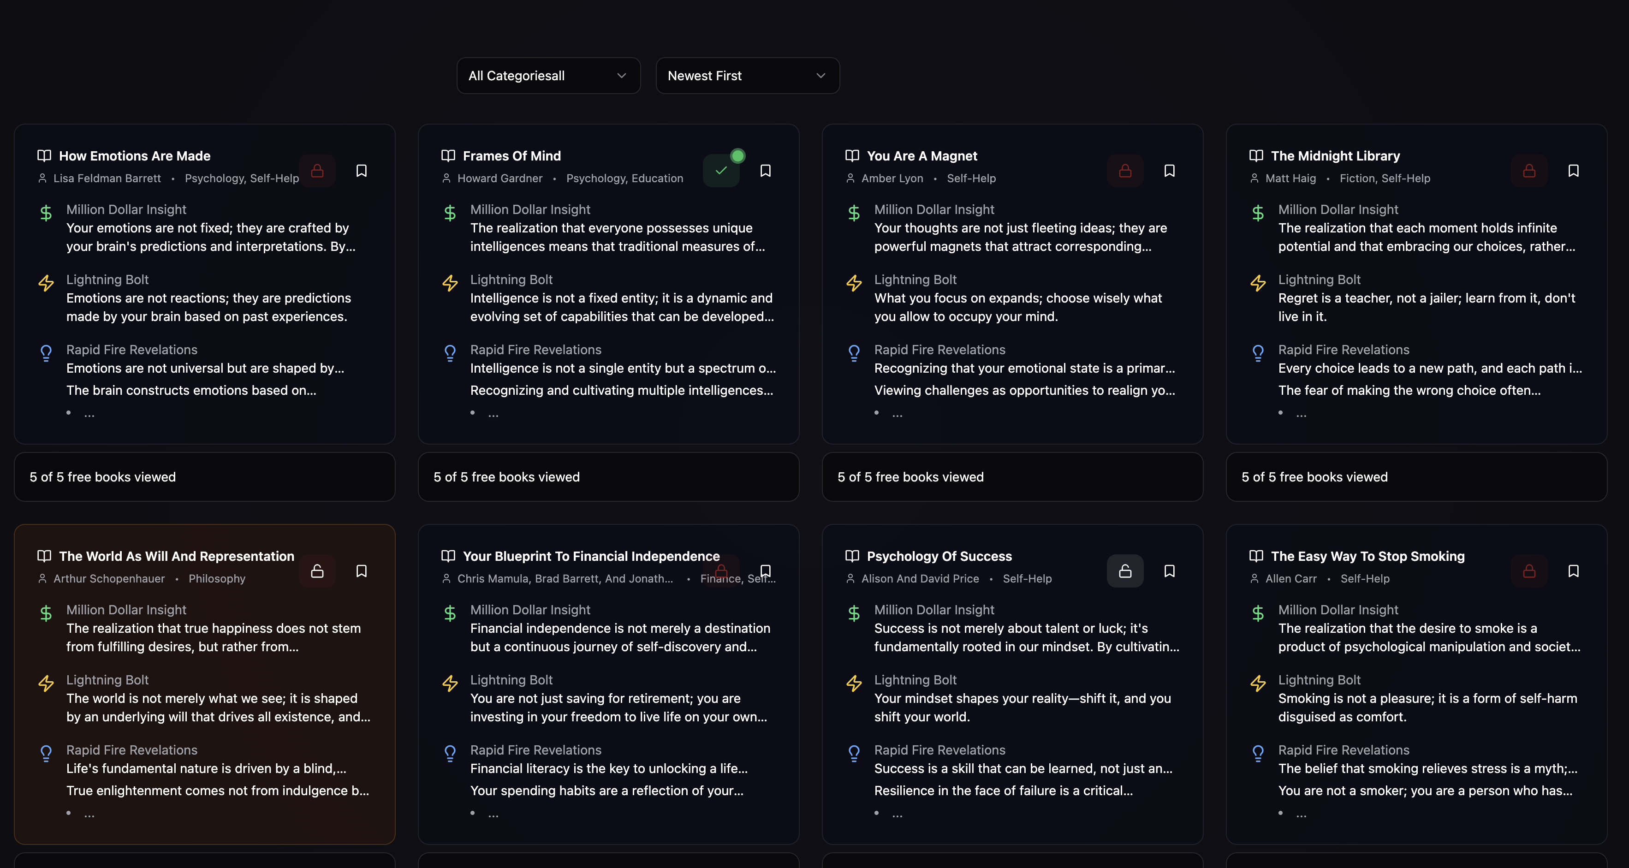Image resolution: width=1629 pixels, height=868 pixels.
Task: Toggle bookmark on Psychology Of Success
Action: [x=1169, y=571]
